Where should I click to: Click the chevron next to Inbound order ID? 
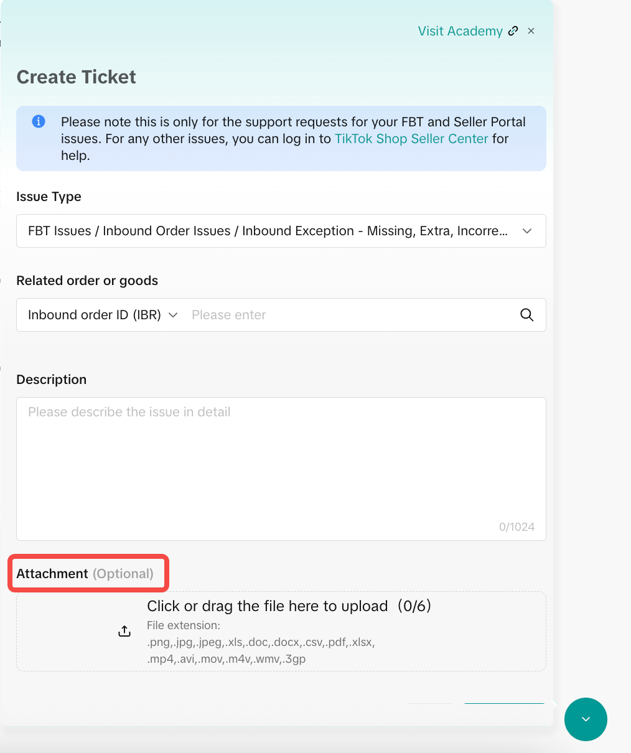tap(173, 315)
